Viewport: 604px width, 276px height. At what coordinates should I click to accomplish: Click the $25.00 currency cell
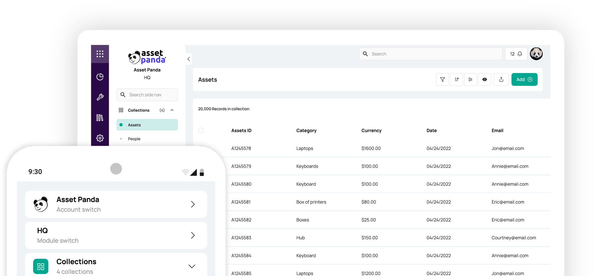click(369, 220)
